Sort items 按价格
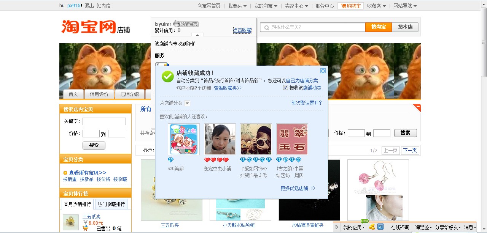The height and width of the screenshot is (233, 487). (103, 179)
